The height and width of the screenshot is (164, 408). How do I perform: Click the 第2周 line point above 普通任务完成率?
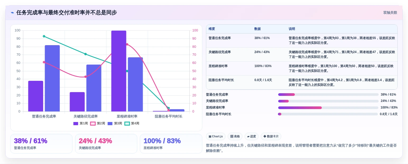tap(44, 62)
